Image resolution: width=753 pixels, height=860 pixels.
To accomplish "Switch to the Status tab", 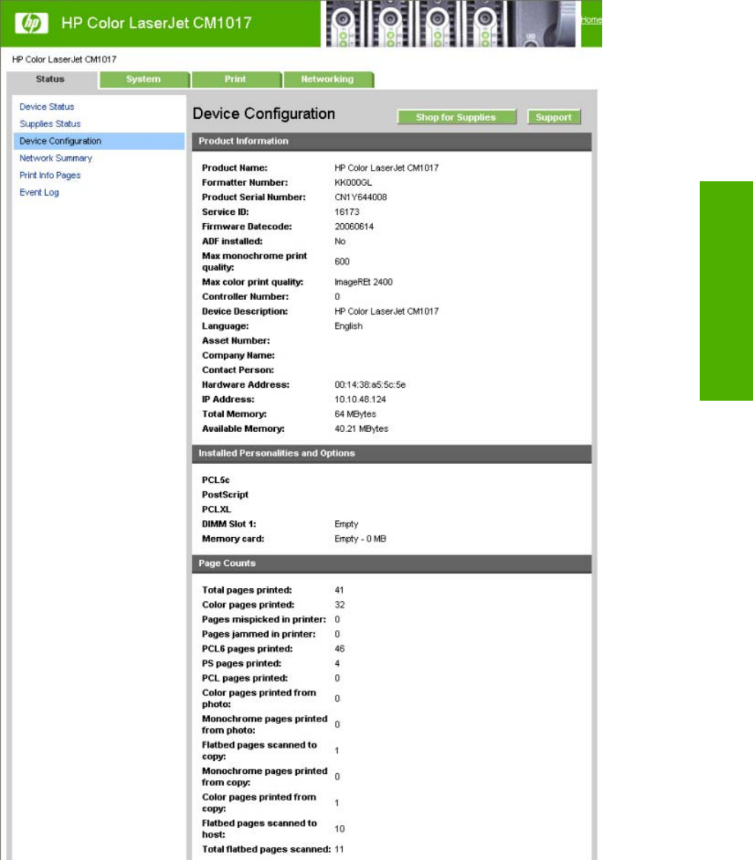I will tap(50, 79).
